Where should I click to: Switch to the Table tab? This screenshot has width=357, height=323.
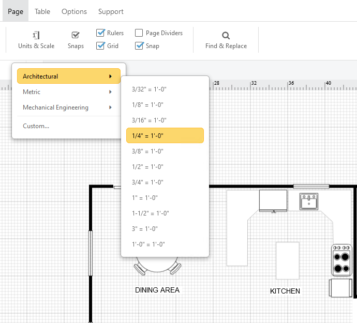[42, 11]
